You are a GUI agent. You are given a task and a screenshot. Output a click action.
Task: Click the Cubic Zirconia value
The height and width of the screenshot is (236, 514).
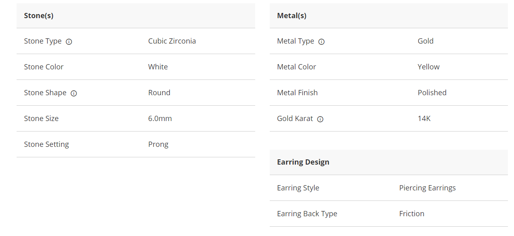pyautogui.click(x=172, y=41)
